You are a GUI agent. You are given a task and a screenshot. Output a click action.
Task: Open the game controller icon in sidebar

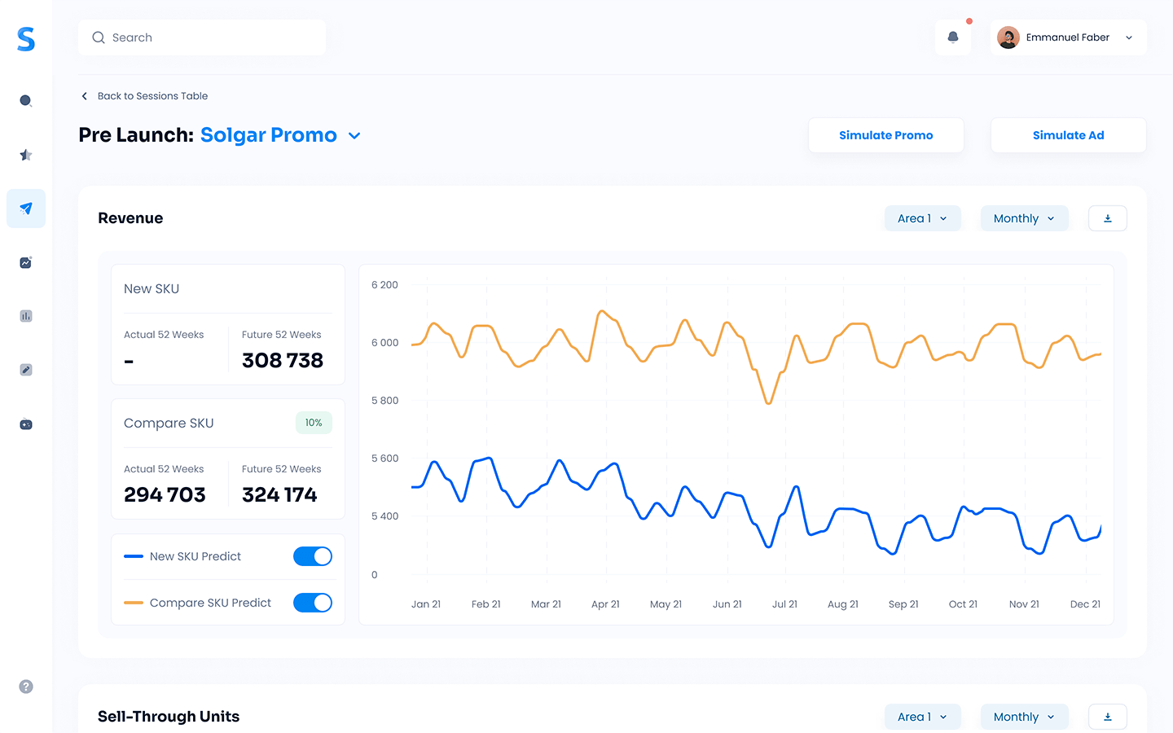tap(26, 424)
